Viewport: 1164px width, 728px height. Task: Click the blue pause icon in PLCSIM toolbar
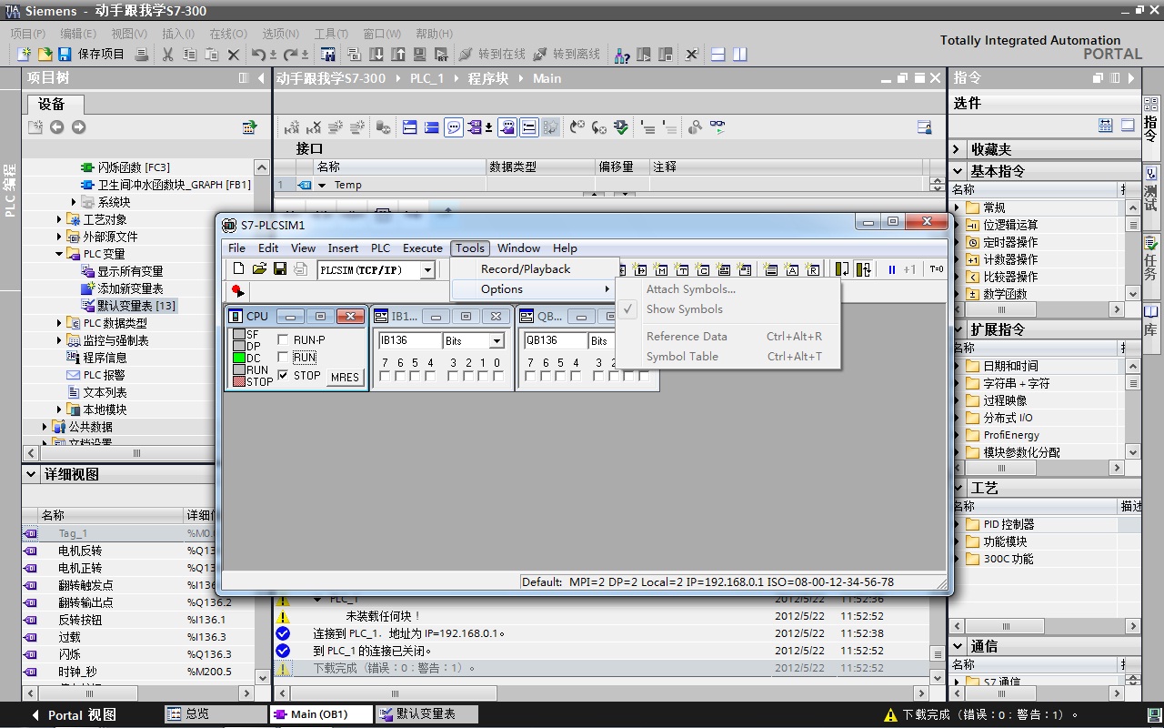pos(891,269)
